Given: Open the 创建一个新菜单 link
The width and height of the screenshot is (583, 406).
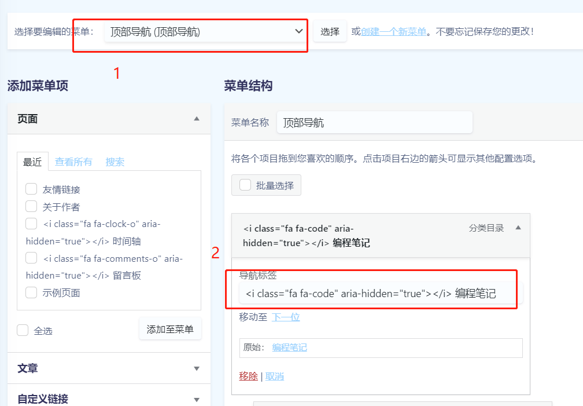Looking at the screenshot, I should coord(394,31).
